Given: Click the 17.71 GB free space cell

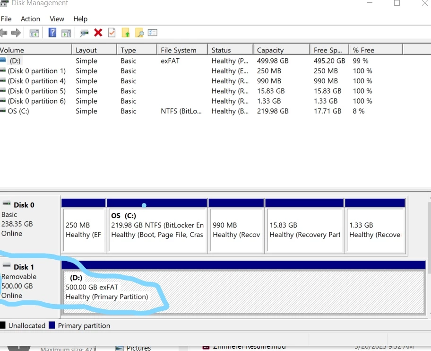Looking at the screenshot, I should (328, 111).
